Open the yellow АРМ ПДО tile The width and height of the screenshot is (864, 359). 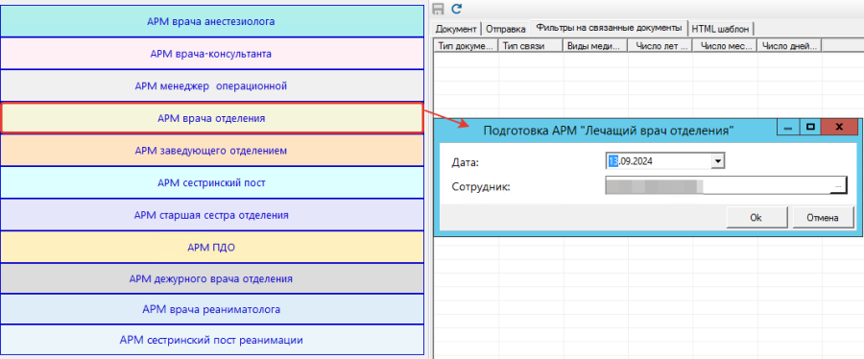tap(211, 247)
